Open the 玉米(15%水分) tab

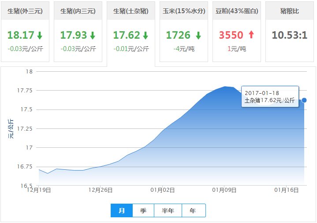point(184,11)
